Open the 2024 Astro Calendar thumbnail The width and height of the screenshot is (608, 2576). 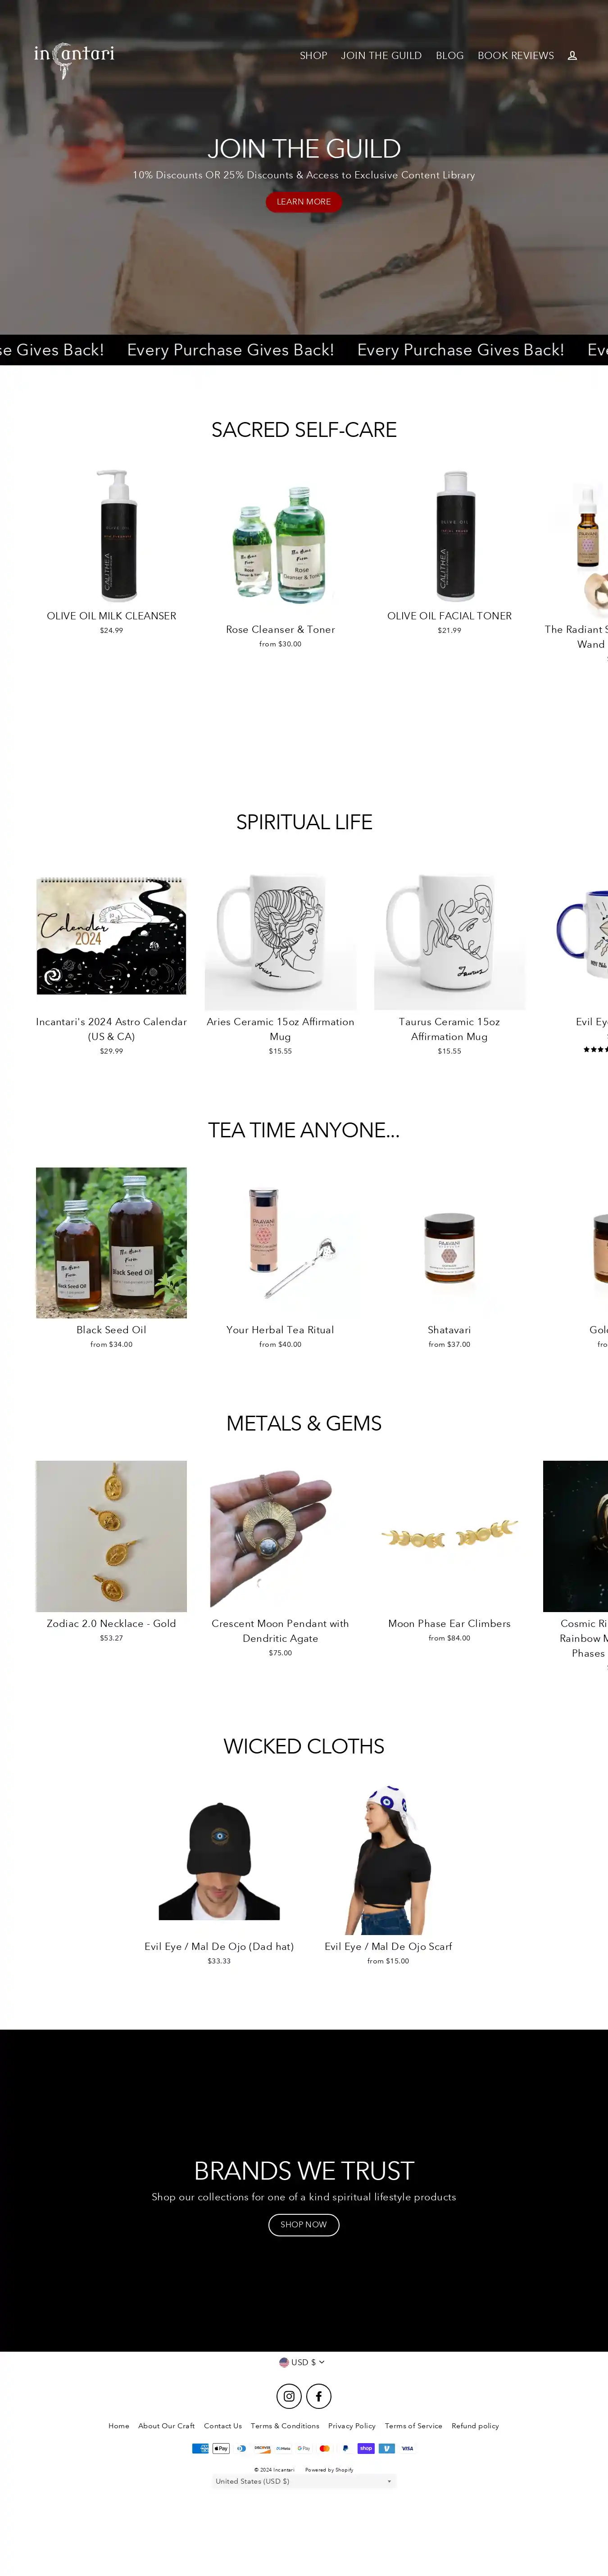(x=111, y=936)
